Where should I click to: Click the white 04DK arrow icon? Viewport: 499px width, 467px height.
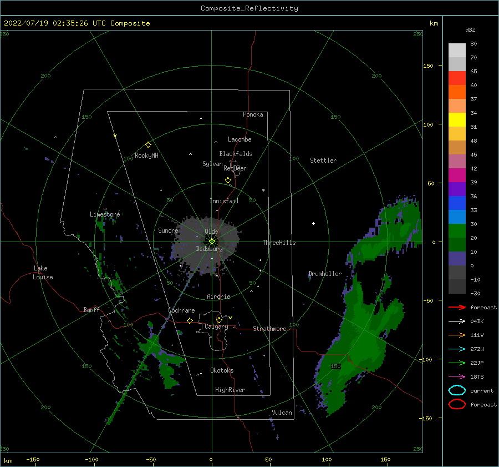tap(457, 321)
